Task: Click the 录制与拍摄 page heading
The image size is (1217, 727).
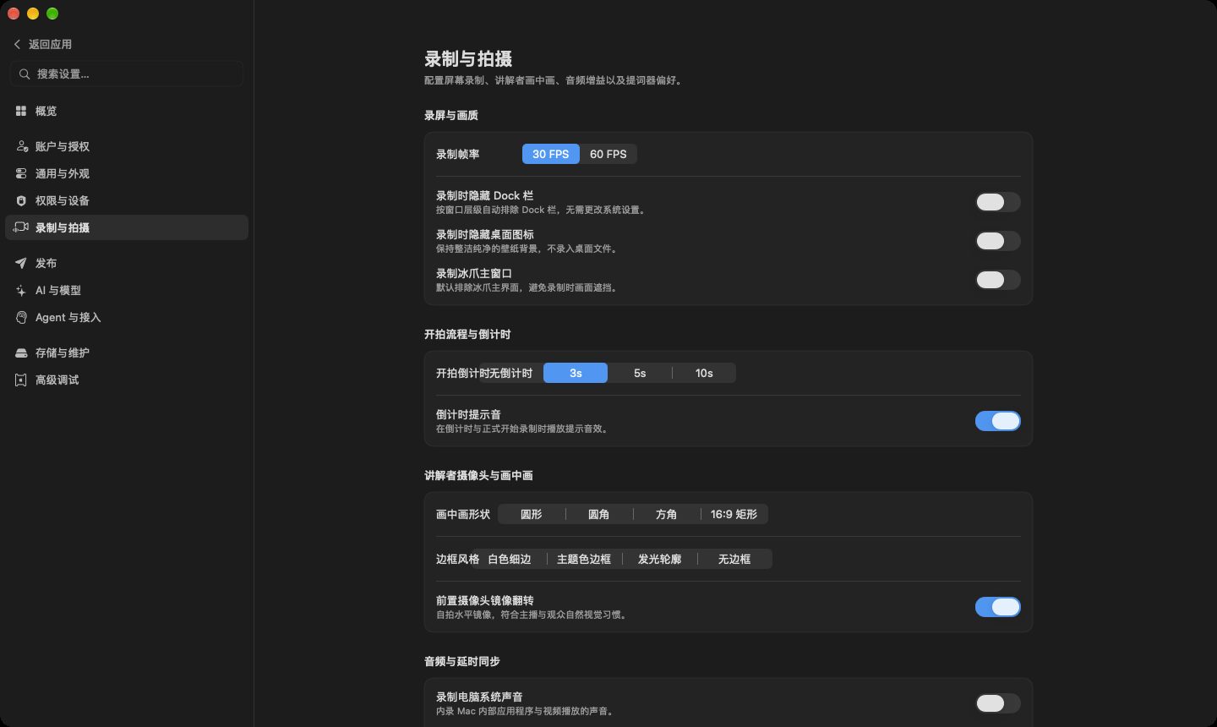Action: click(468, 58)
